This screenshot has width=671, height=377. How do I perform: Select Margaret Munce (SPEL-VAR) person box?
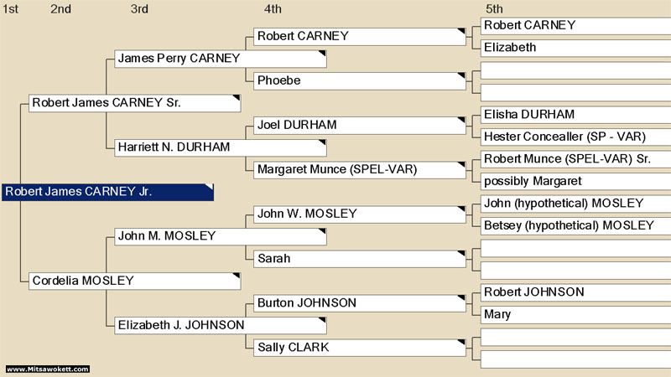click(360, 170)
